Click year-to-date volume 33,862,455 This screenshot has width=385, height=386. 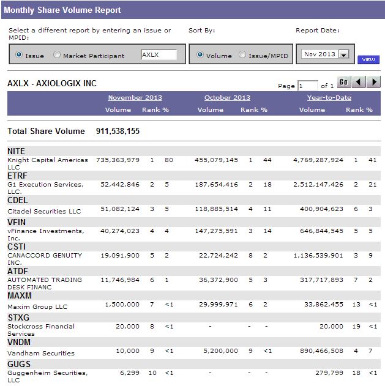(x=324, y=305)
